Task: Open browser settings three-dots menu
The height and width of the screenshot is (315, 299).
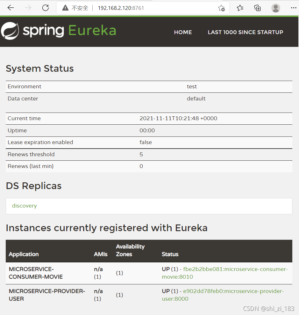Action: (x=294, y=8)
